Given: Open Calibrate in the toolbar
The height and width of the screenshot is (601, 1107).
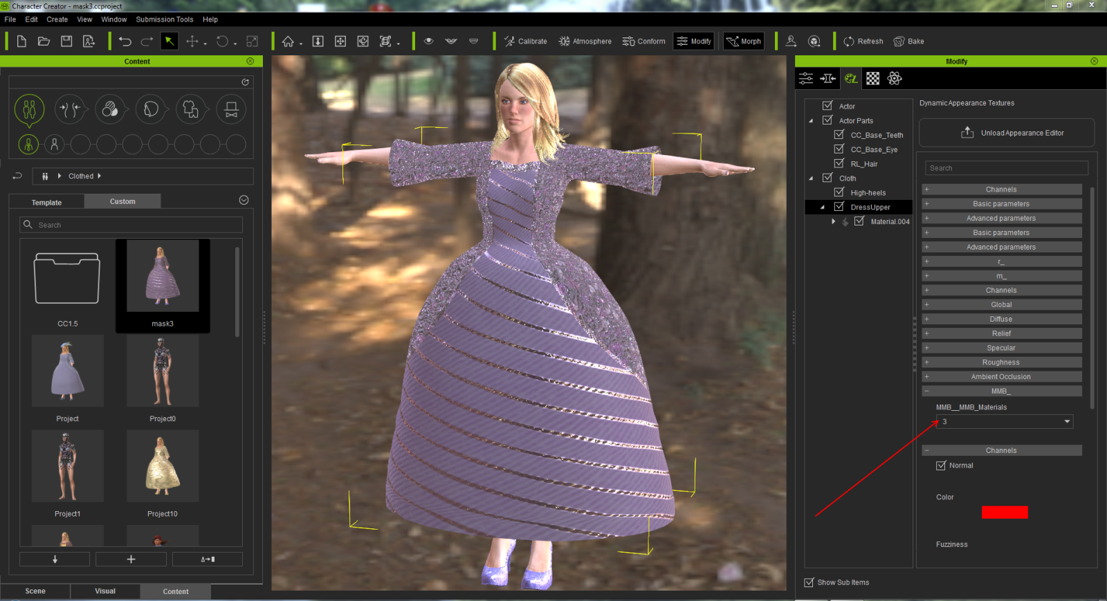Looking at the screenshot, I should 525,41.
